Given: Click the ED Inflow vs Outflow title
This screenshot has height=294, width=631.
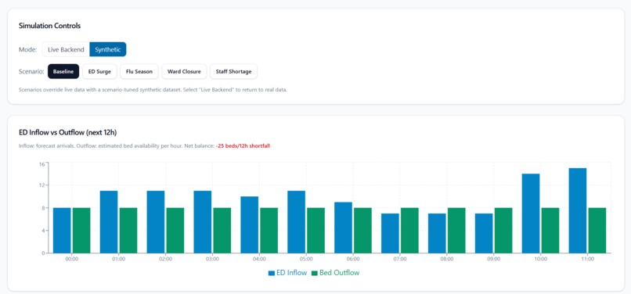Looking at the screenshot, I should pos(68,132).
